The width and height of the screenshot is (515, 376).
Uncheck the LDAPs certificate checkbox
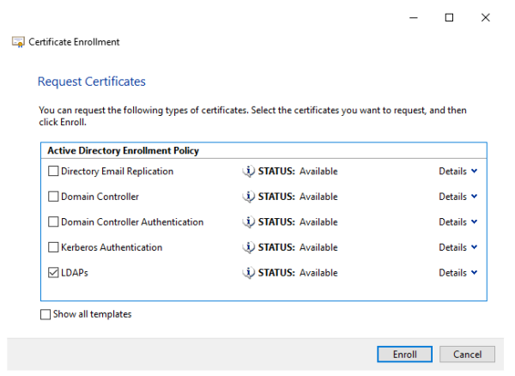pos(53,273)
